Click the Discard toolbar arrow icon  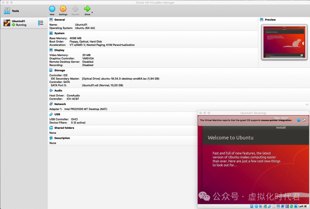75,9
